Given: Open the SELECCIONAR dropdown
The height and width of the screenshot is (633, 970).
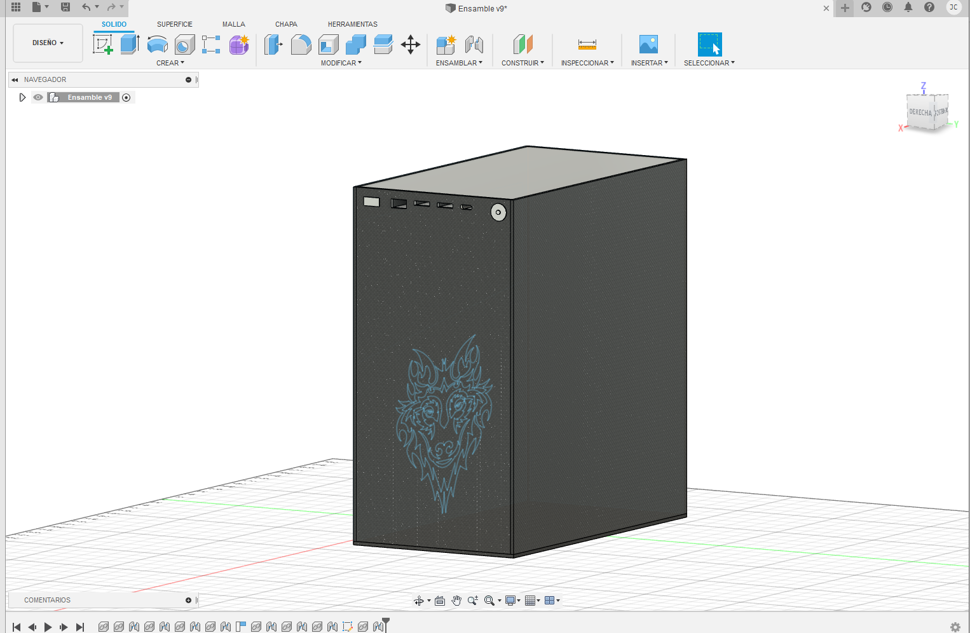Looking at the screenshot, I should coord(709,63).
